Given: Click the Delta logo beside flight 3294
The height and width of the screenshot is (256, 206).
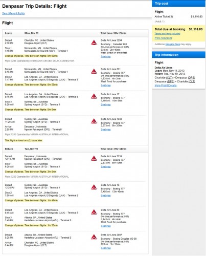Looking at the screenshot, I should click(x=94, y=42).
